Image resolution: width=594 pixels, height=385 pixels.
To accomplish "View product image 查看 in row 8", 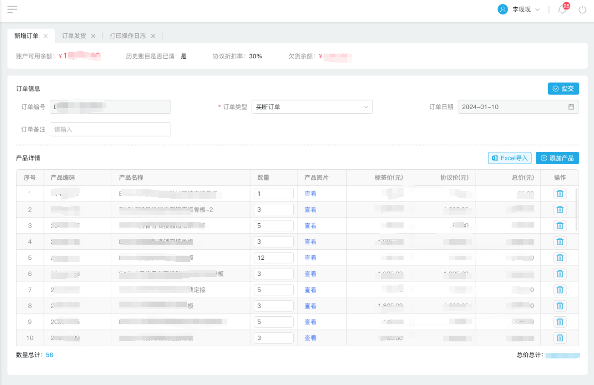I will (x=310, y=306).
